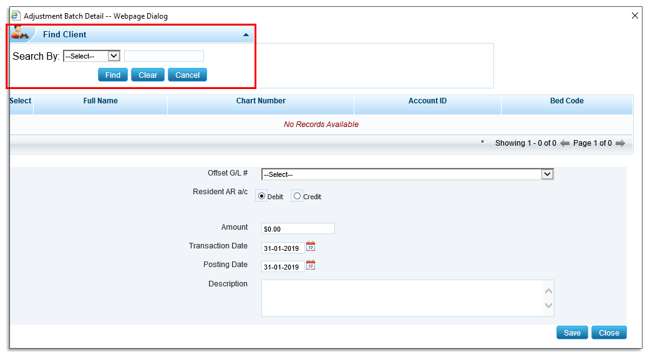Click the Internet Explorer dialog icon

pos(16,16)
